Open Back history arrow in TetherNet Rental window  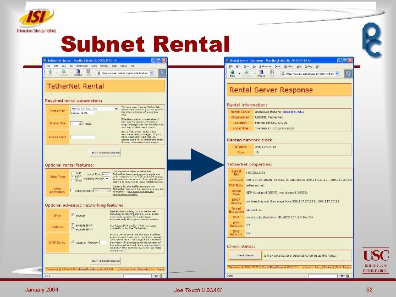pos(57,73)
